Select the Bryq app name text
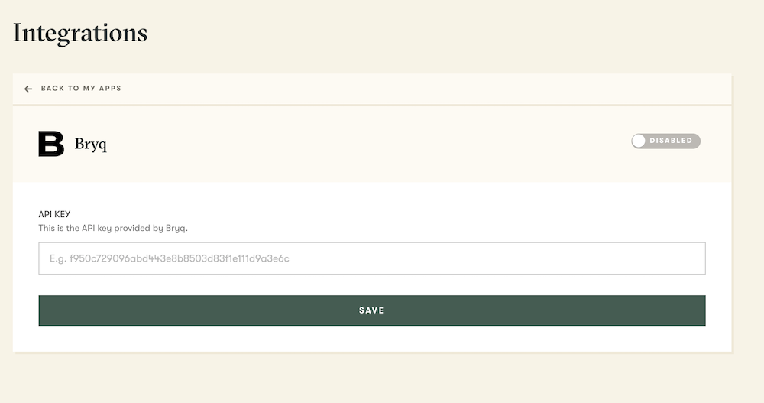The width and height of the screenshot is (764, 403). (x=91, y=144)
